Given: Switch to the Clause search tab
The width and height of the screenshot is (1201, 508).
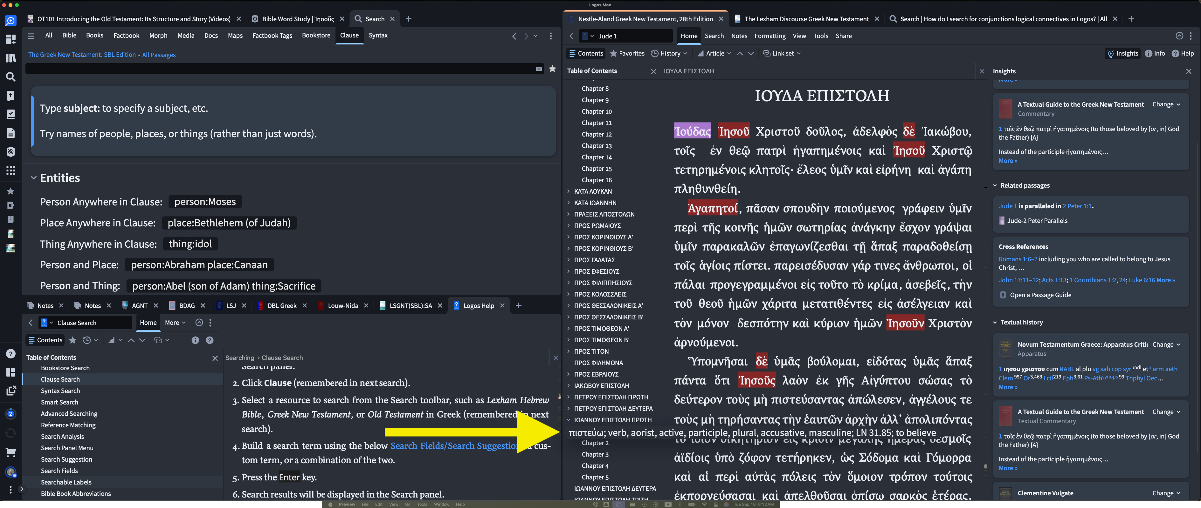Looking at the screenshot, I should coord(349,35).
